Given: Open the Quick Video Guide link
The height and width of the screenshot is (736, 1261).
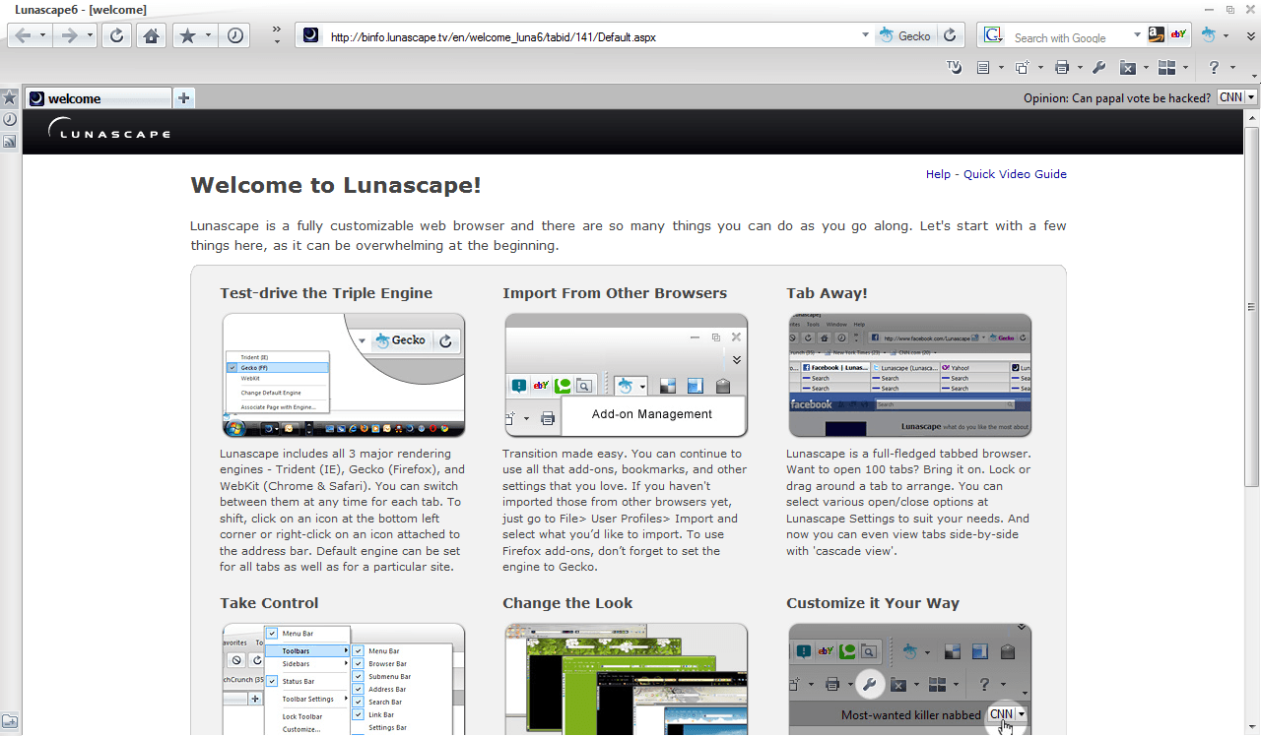Looking at the screenshot, I should coord(1015,174).
